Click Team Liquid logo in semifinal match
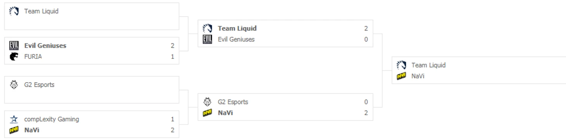Screen dimensions: 566x140 207,28
